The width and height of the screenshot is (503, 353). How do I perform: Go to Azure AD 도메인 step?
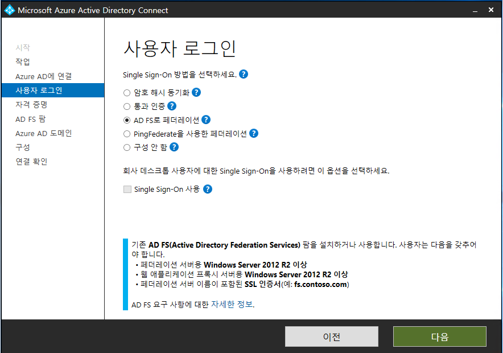pyautogui.click(x=44, y=133)
